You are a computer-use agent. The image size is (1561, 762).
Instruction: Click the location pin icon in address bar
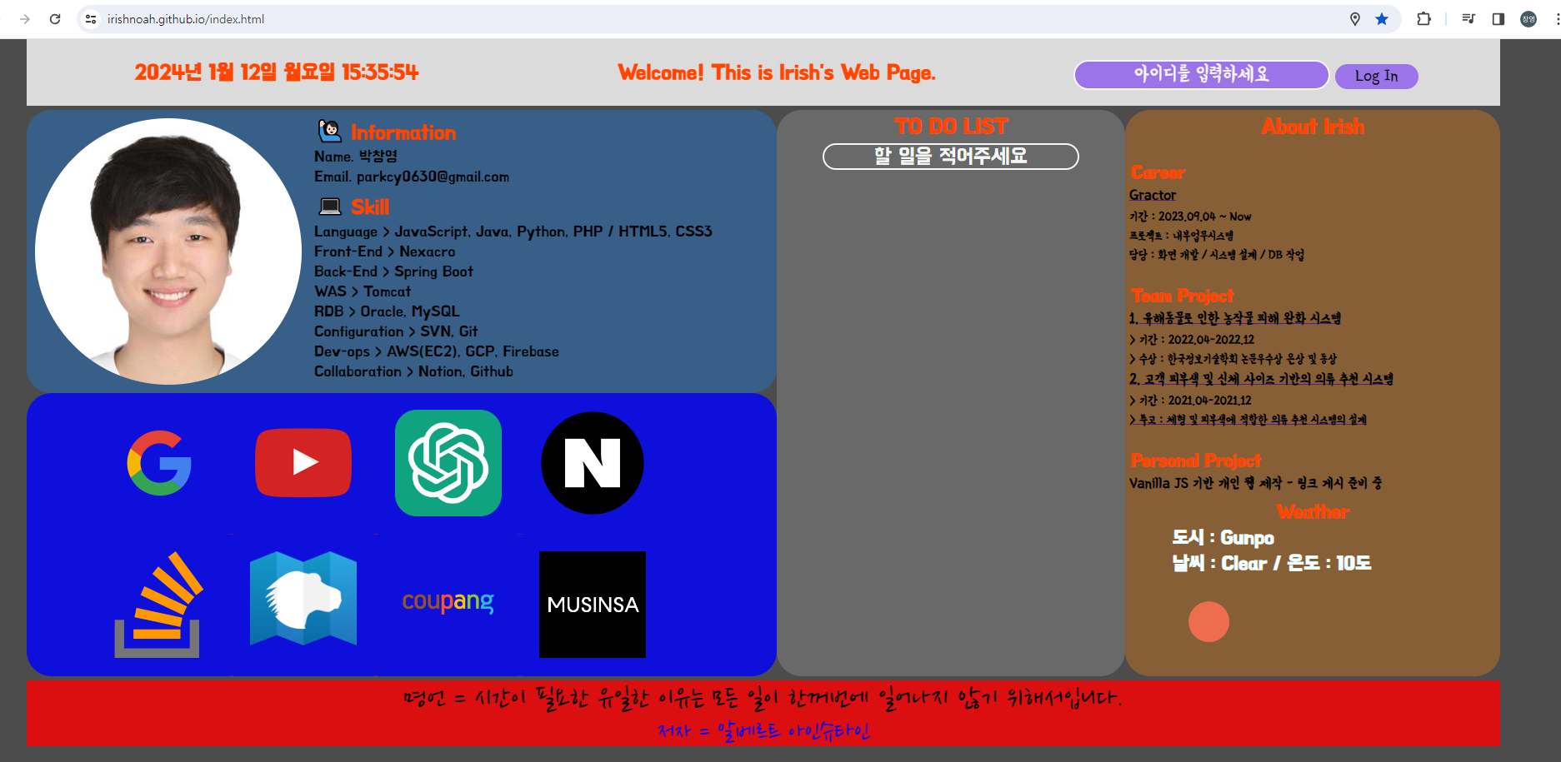(1355, 19)
